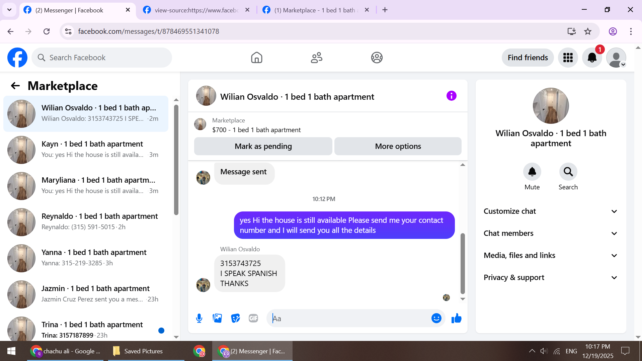Expand Chat members section

coord(551,233)
